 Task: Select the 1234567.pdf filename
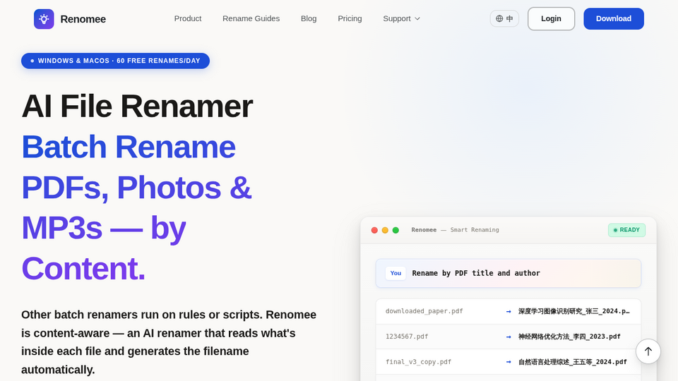click(x=407, y=337)
